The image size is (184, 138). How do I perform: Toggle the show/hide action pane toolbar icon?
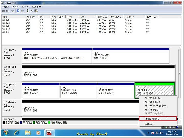coord(22,11)
